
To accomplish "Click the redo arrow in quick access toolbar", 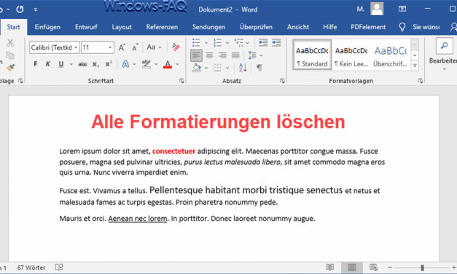I will (20, 9).
